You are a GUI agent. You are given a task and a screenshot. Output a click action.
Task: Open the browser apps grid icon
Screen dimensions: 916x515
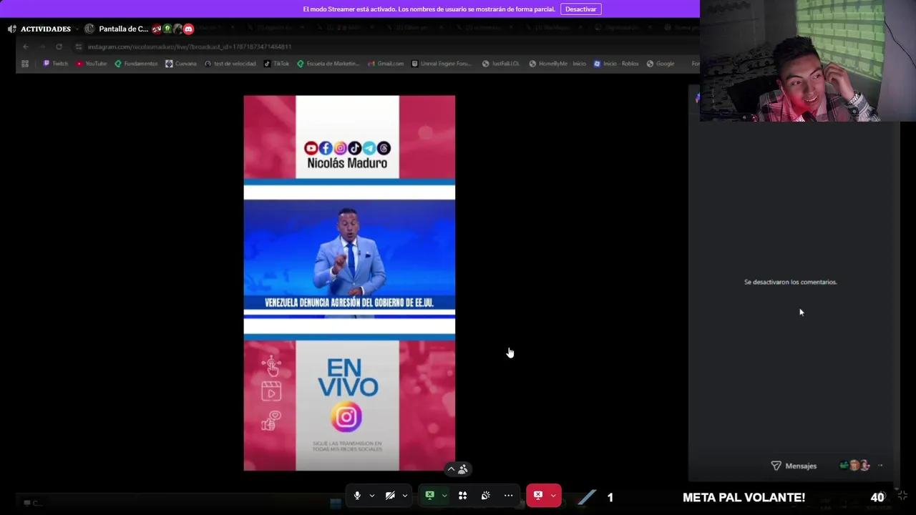25,64
